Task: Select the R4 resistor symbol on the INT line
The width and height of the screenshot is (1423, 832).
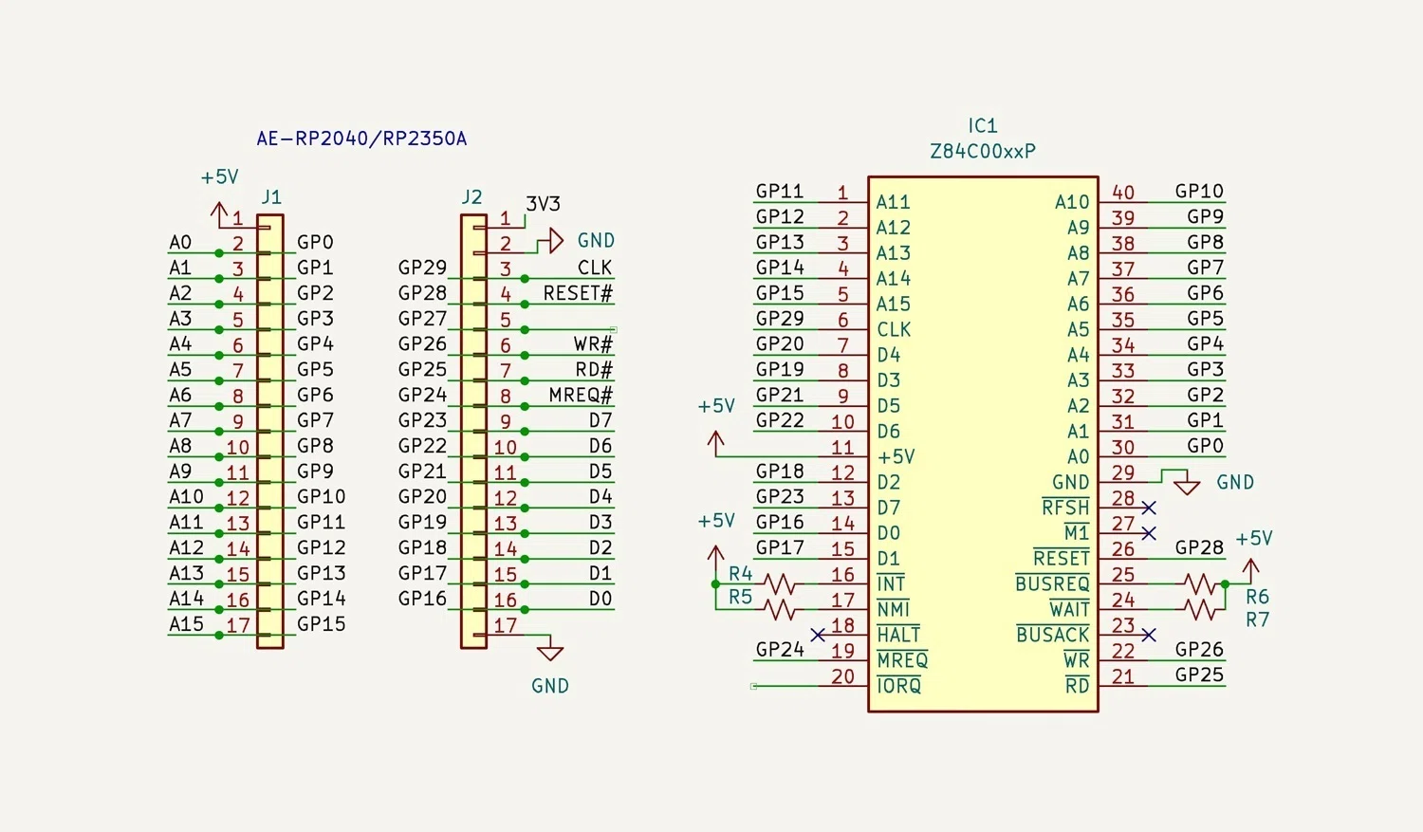Action: tap(781, 584)
